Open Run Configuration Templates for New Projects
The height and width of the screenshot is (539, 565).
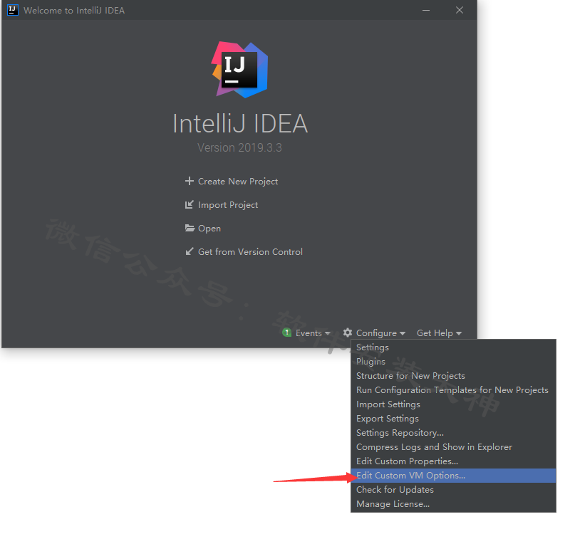coord(453,390)
